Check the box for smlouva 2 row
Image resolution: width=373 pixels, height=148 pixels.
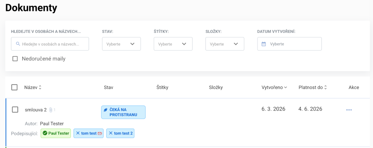point(15,110)
